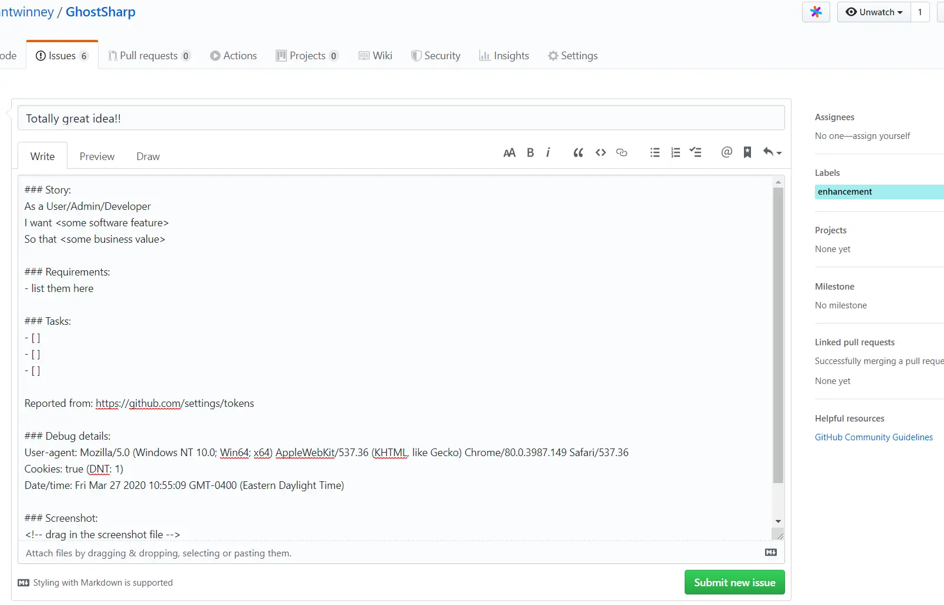Open the GhostSharp repository link

point(100,12)
